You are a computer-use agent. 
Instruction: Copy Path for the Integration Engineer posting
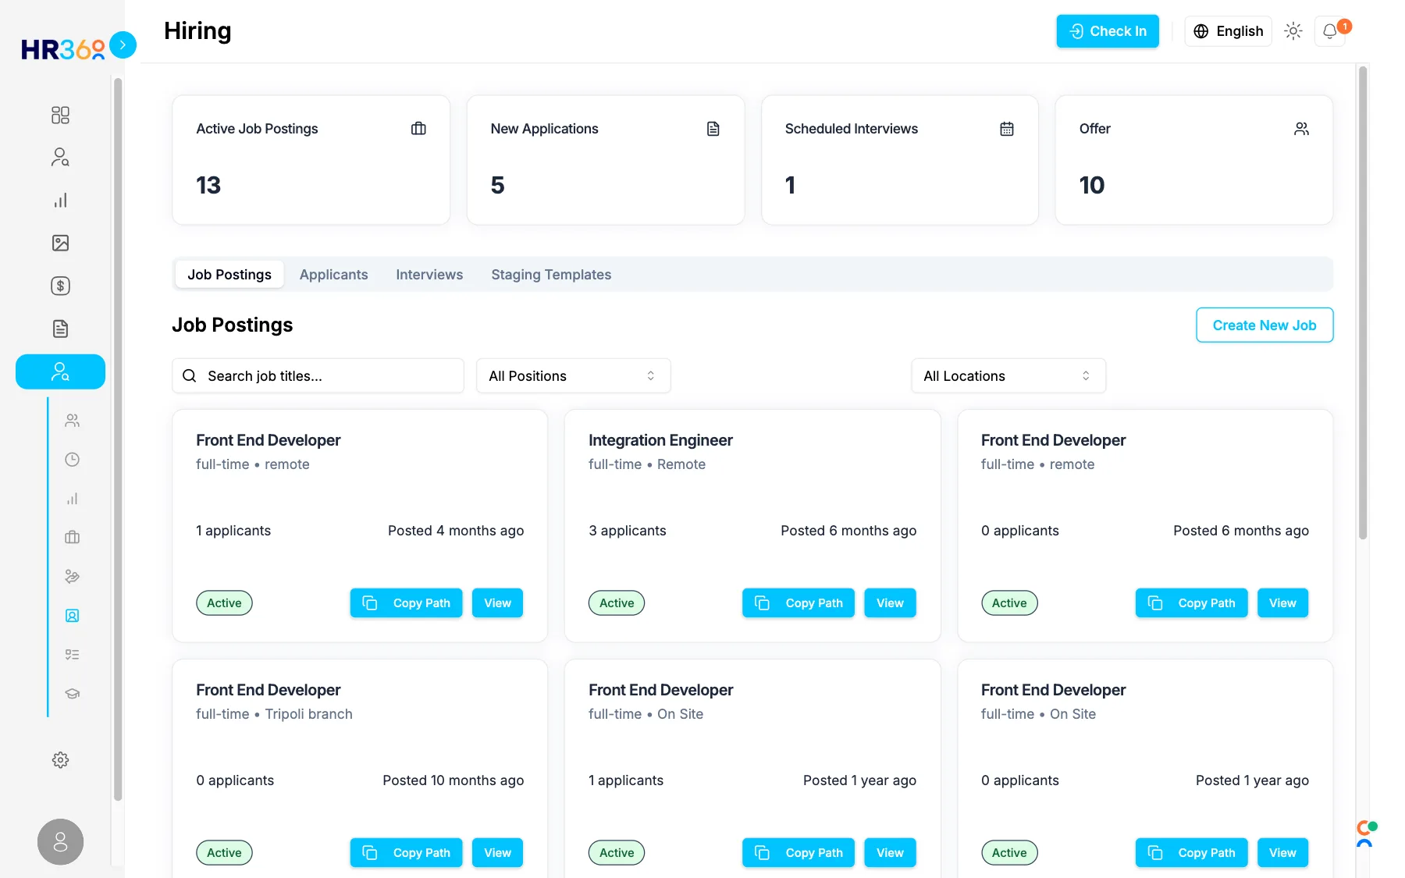[799, 603]
